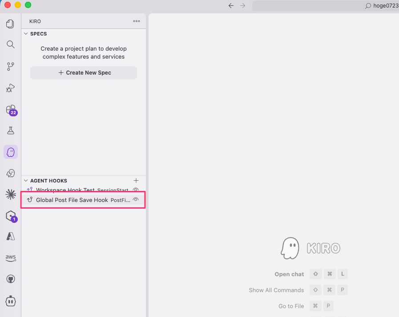
Task: Select the Kiro ghost view
Action: [x=11, y=152]
